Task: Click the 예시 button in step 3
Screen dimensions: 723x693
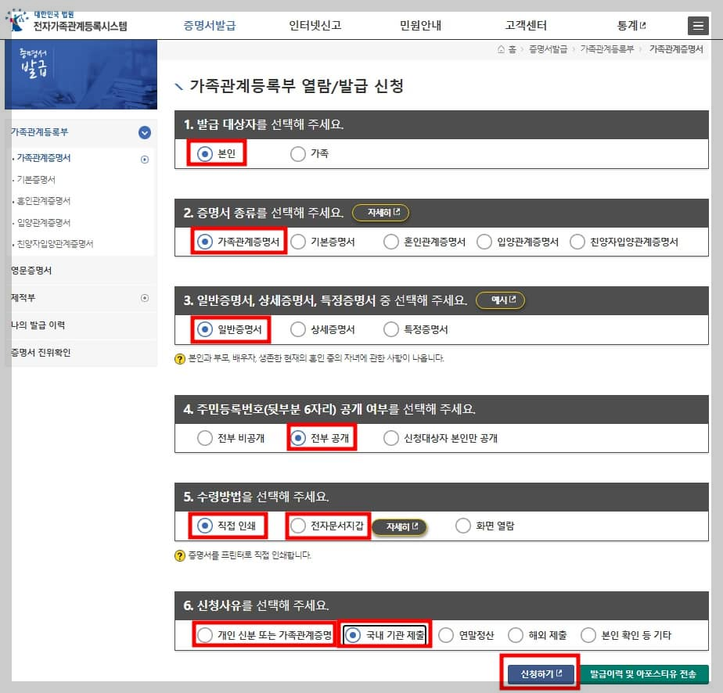Action: pyautogui.click(x=499, y=300)
